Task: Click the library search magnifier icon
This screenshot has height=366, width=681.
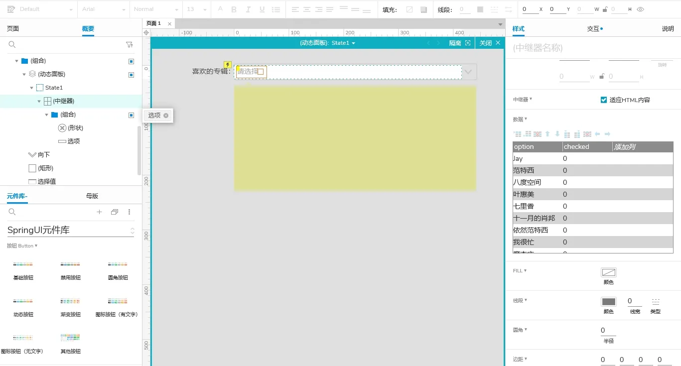Action: point(12,212)
